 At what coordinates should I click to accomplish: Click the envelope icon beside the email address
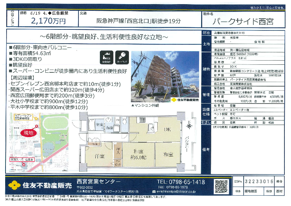pyautogui.click(x=154, y=191)
